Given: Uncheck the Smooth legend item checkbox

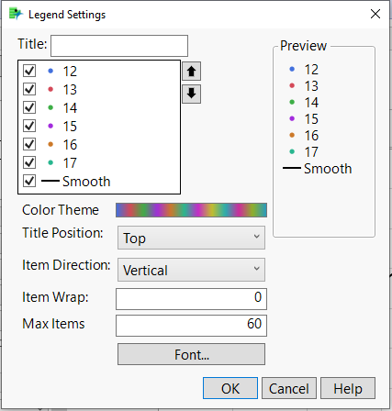Looking at the screenshot, I should [29, 181].
